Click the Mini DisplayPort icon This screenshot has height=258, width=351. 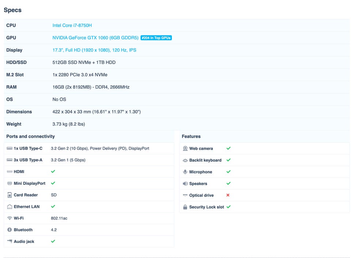(10, 183)
